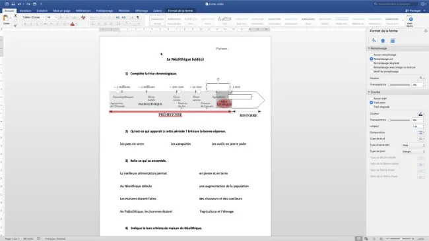Open the pentagon Effects icon in format pane

383,41
